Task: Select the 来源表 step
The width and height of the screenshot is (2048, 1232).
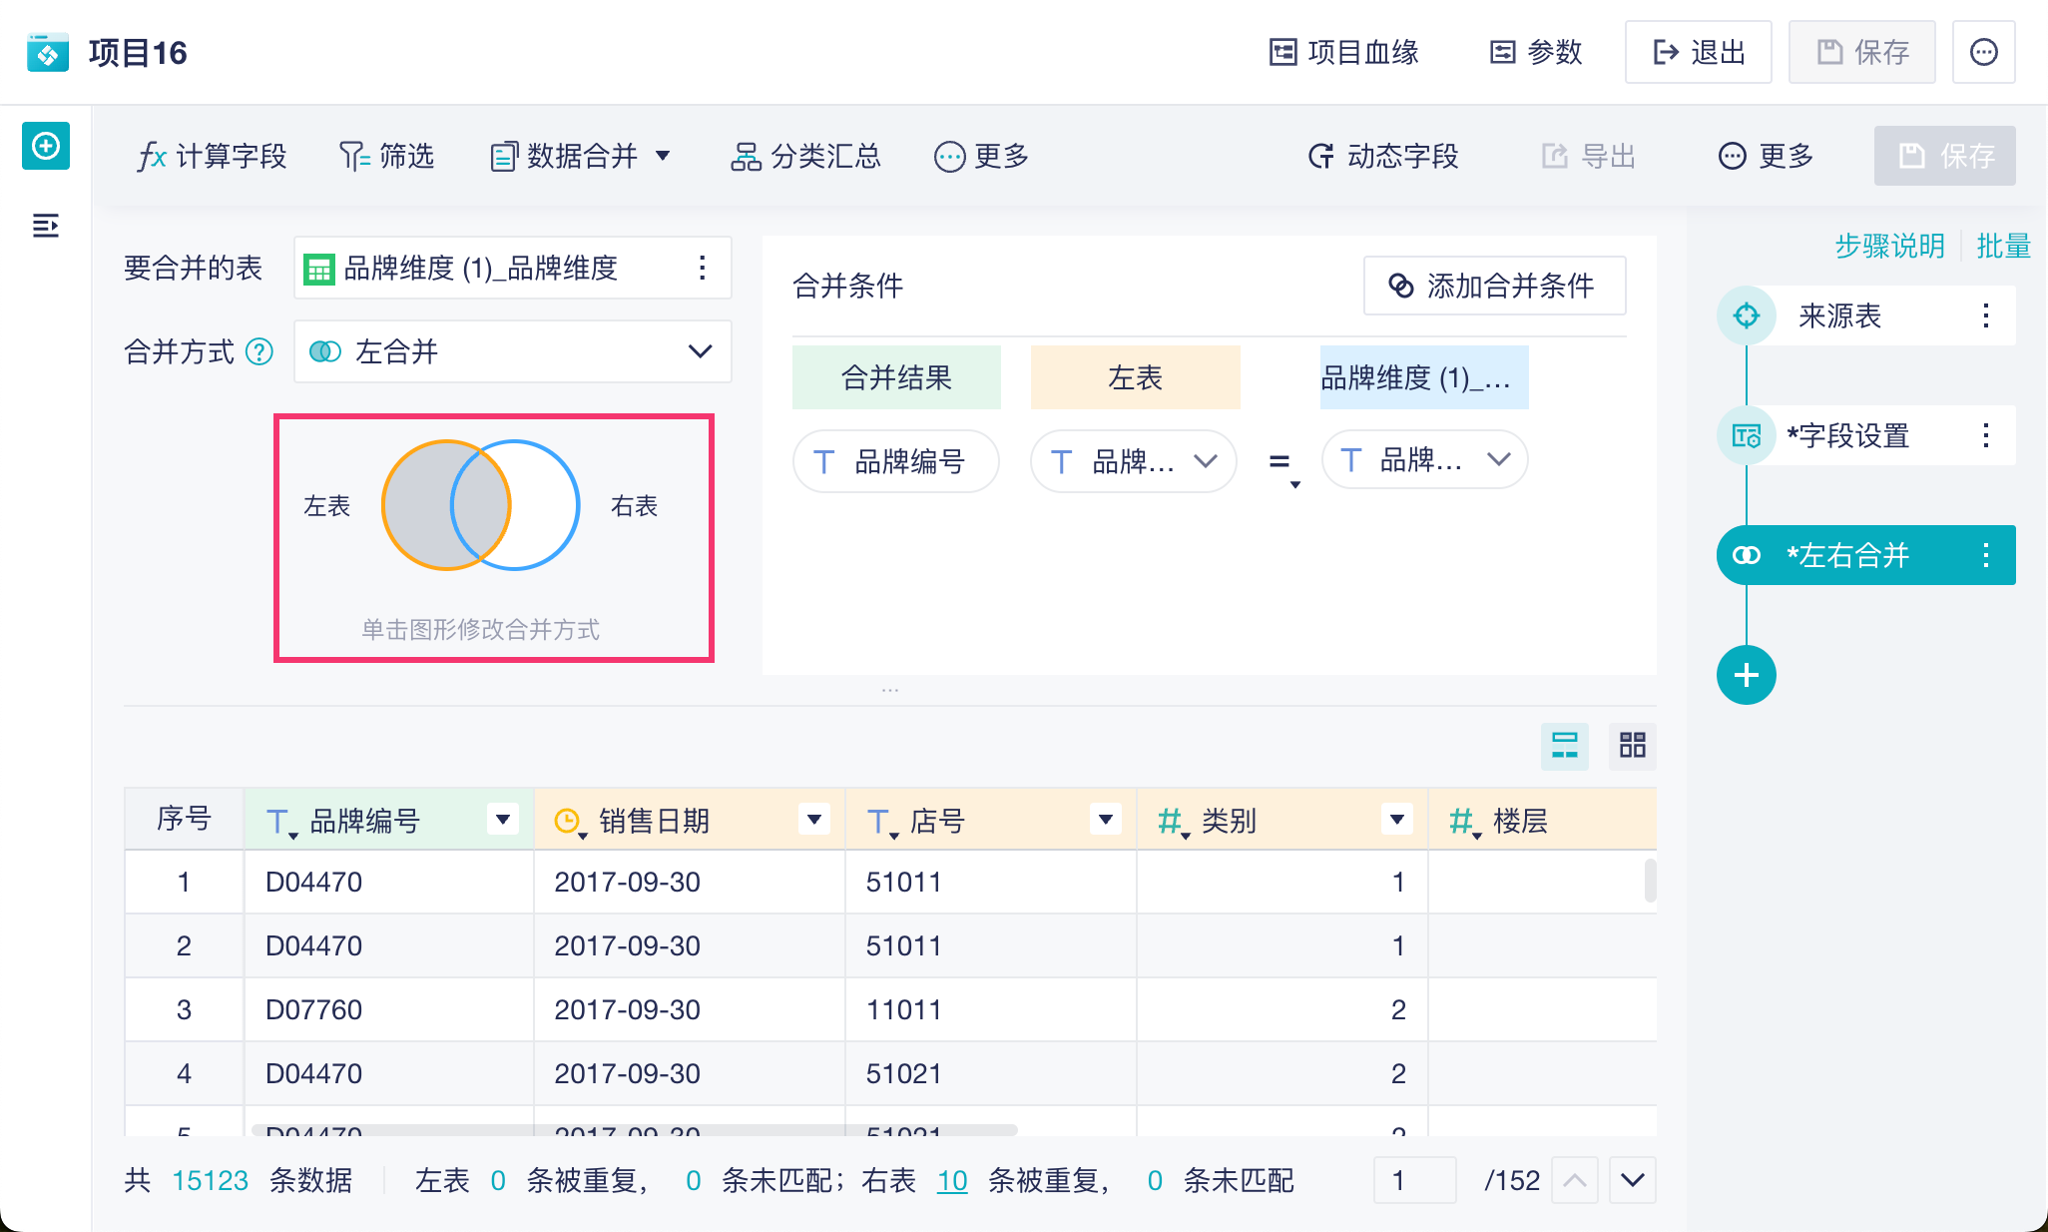Action: click(1839, 315)
